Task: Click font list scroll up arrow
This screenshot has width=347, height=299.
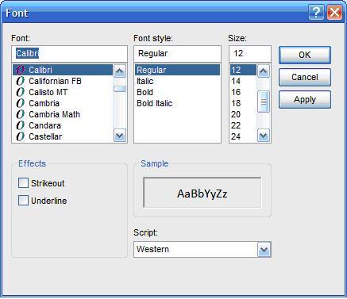Action: (x=120, y=71)
